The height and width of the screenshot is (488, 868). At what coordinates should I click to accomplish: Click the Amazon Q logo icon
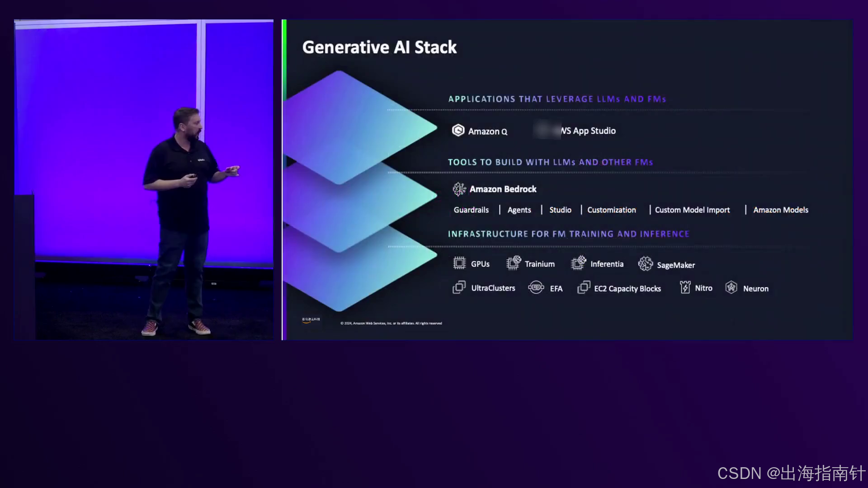coord(458,131)
